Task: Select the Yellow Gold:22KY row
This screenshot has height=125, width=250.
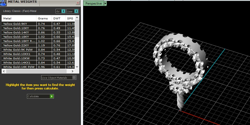Action: 38,45
